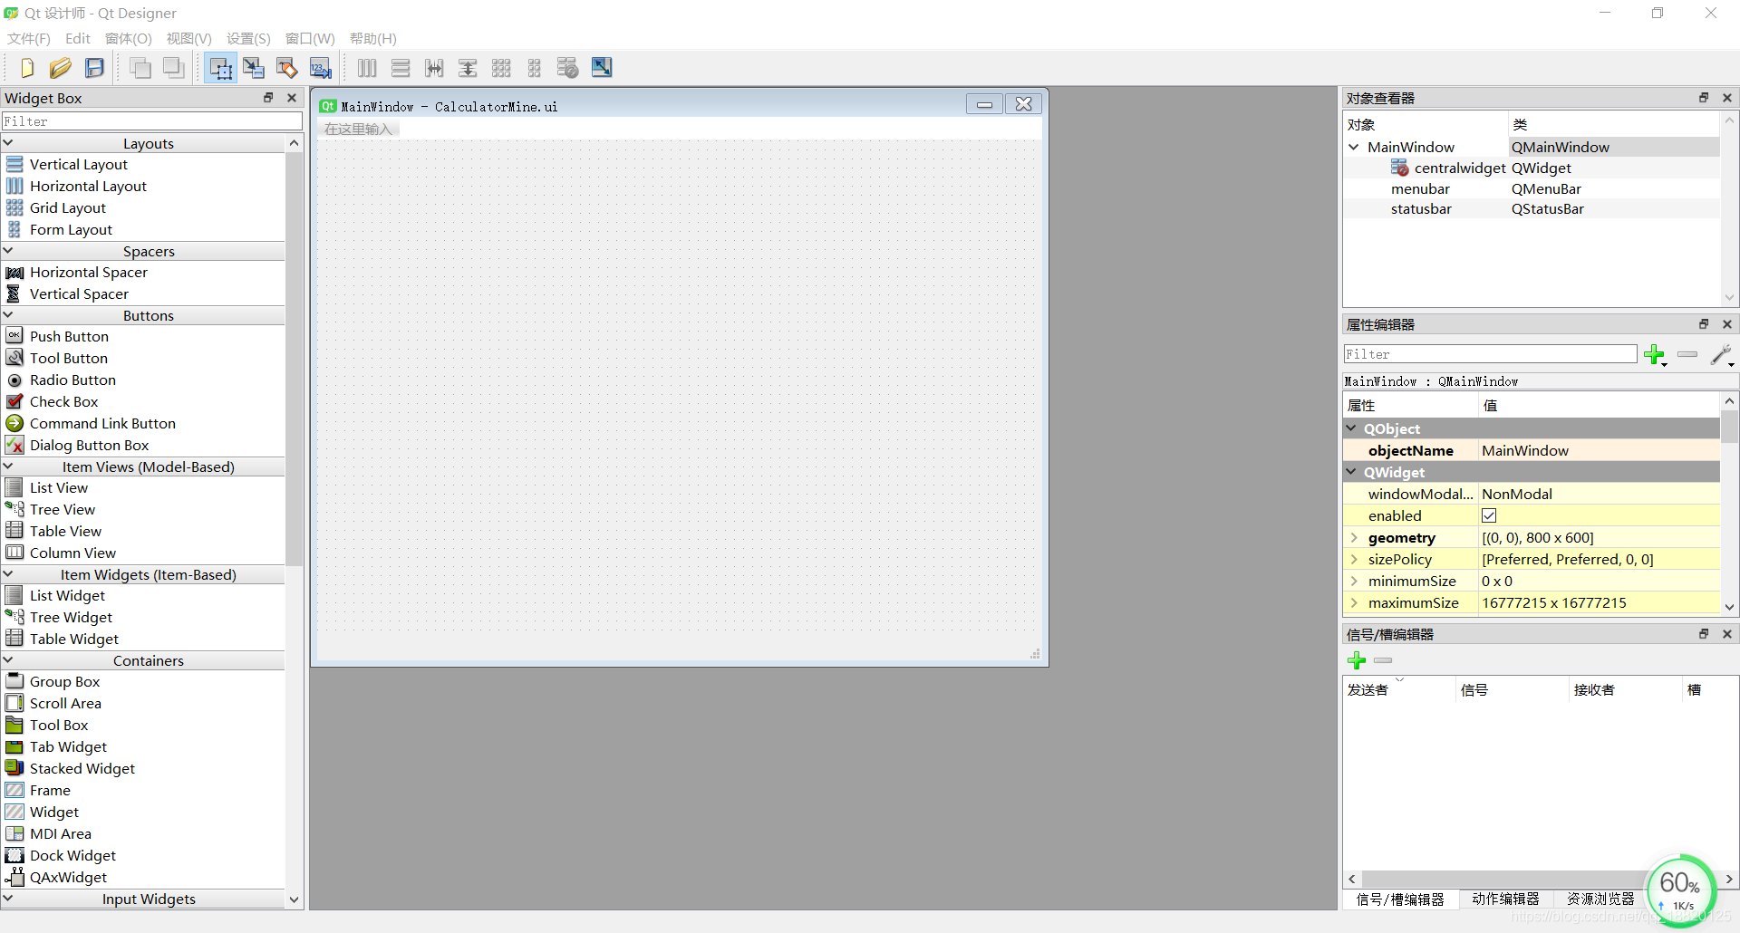This screenshot has width=1740, height=933.
Task: Switch to the 信号/槽编辑器 tab
Action: 1400,899
